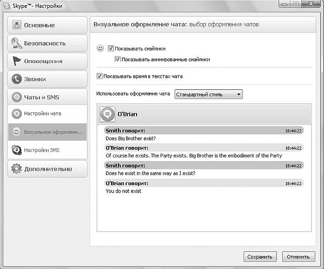Expand the Дополнительно settings section
This screenshot has width=324, height=269.
48,169
